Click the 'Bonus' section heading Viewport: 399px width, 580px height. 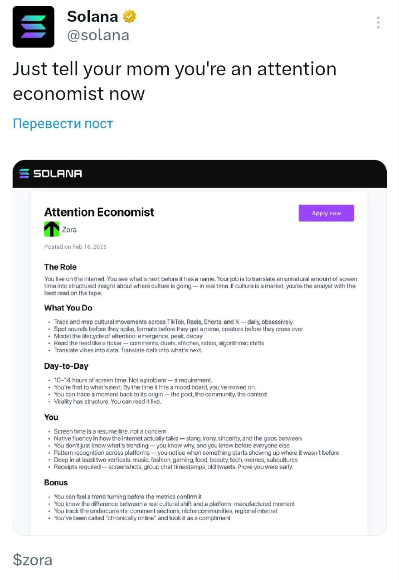click(x=56, y=483)
